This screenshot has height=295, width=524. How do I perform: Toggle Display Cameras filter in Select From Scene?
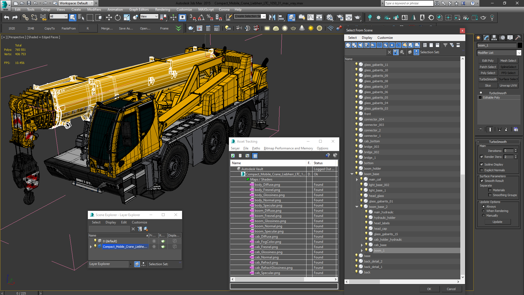click(x=367, y=45)
